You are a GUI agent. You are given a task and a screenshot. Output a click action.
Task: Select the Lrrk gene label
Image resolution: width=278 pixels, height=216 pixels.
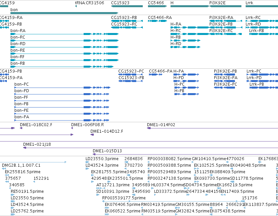(x=249, y=3)
